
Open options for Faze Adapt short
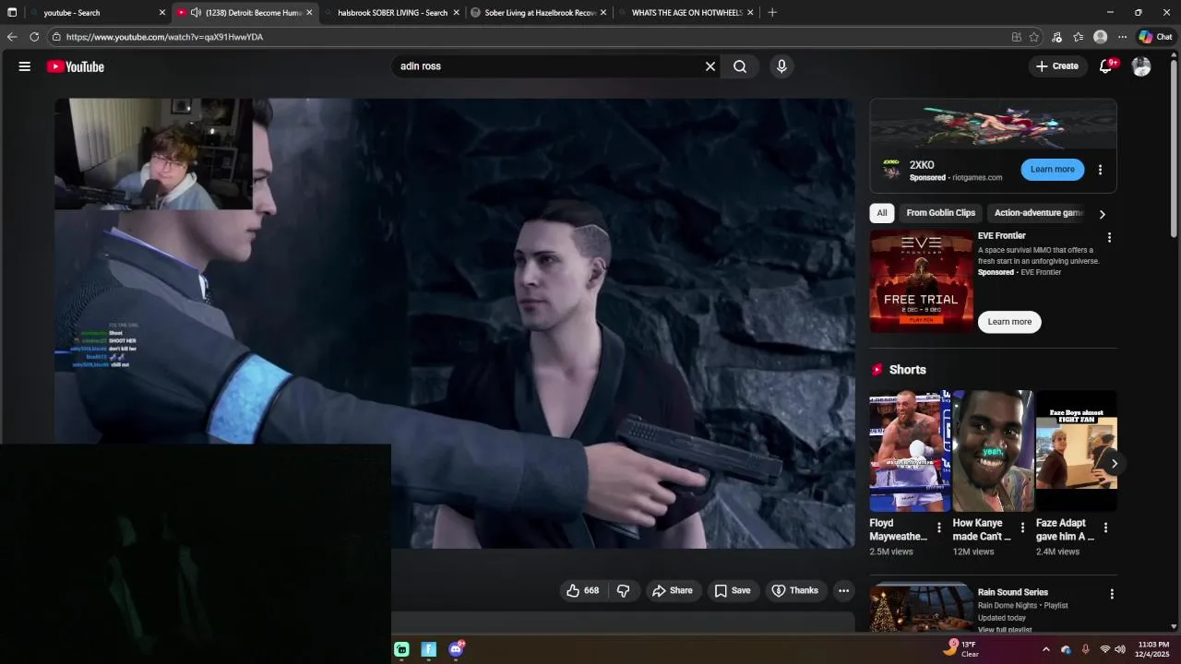1105,528
